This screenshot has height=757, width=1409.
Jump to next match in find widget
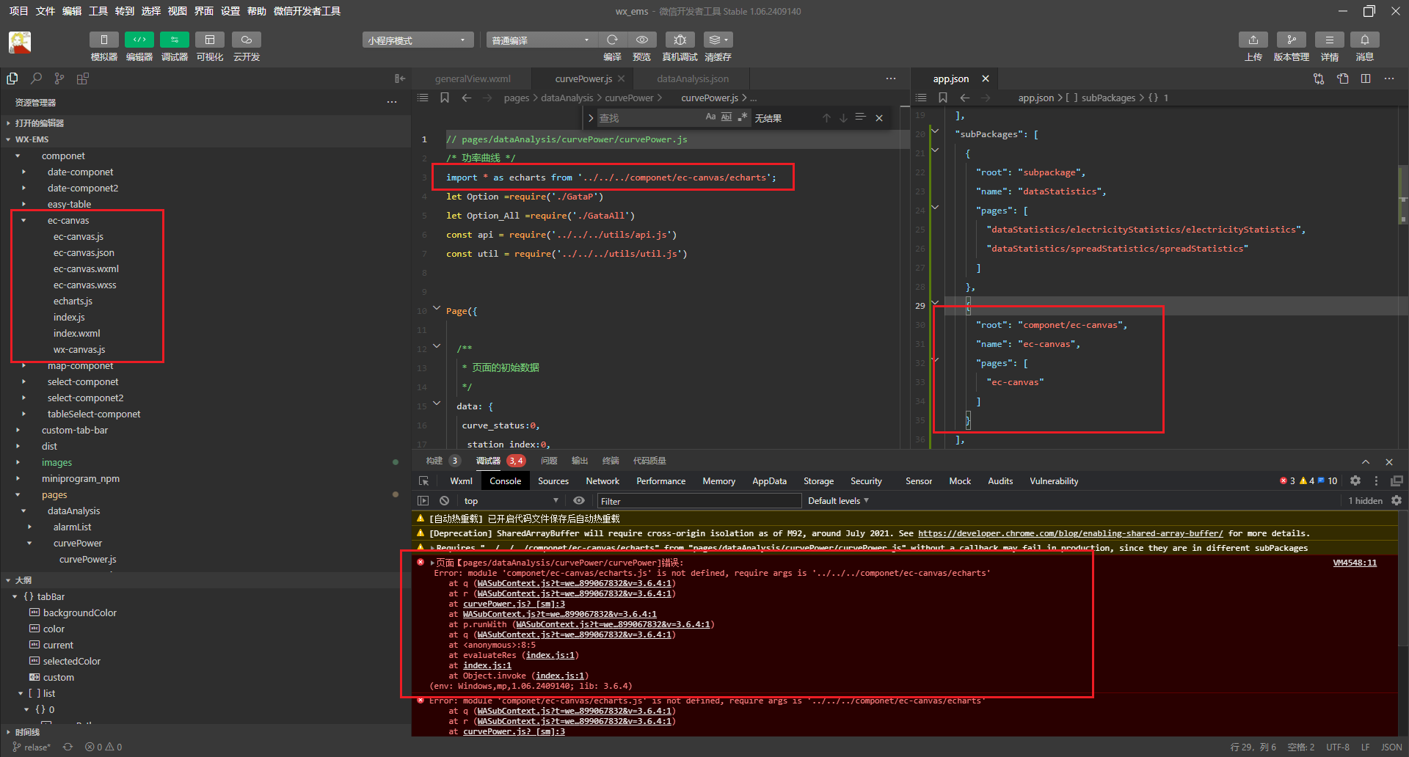(843, 118)
